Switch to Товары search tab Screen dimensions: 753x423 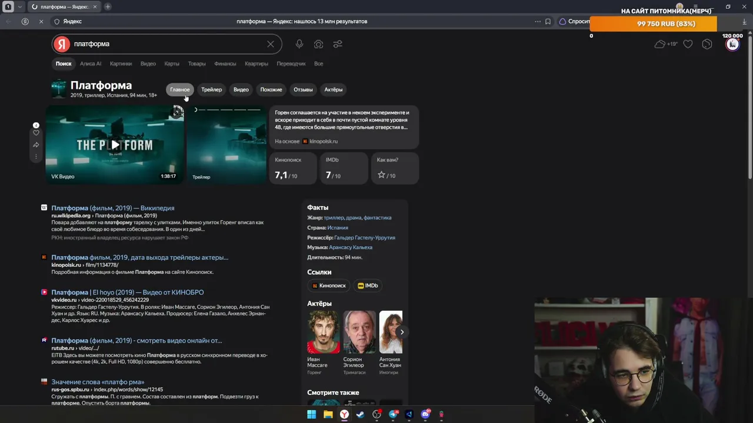[x=197, y=63]
